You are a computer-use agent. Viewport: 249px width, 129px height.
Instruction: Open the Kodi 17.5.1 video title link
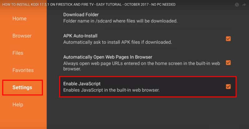tap(89, 4)
